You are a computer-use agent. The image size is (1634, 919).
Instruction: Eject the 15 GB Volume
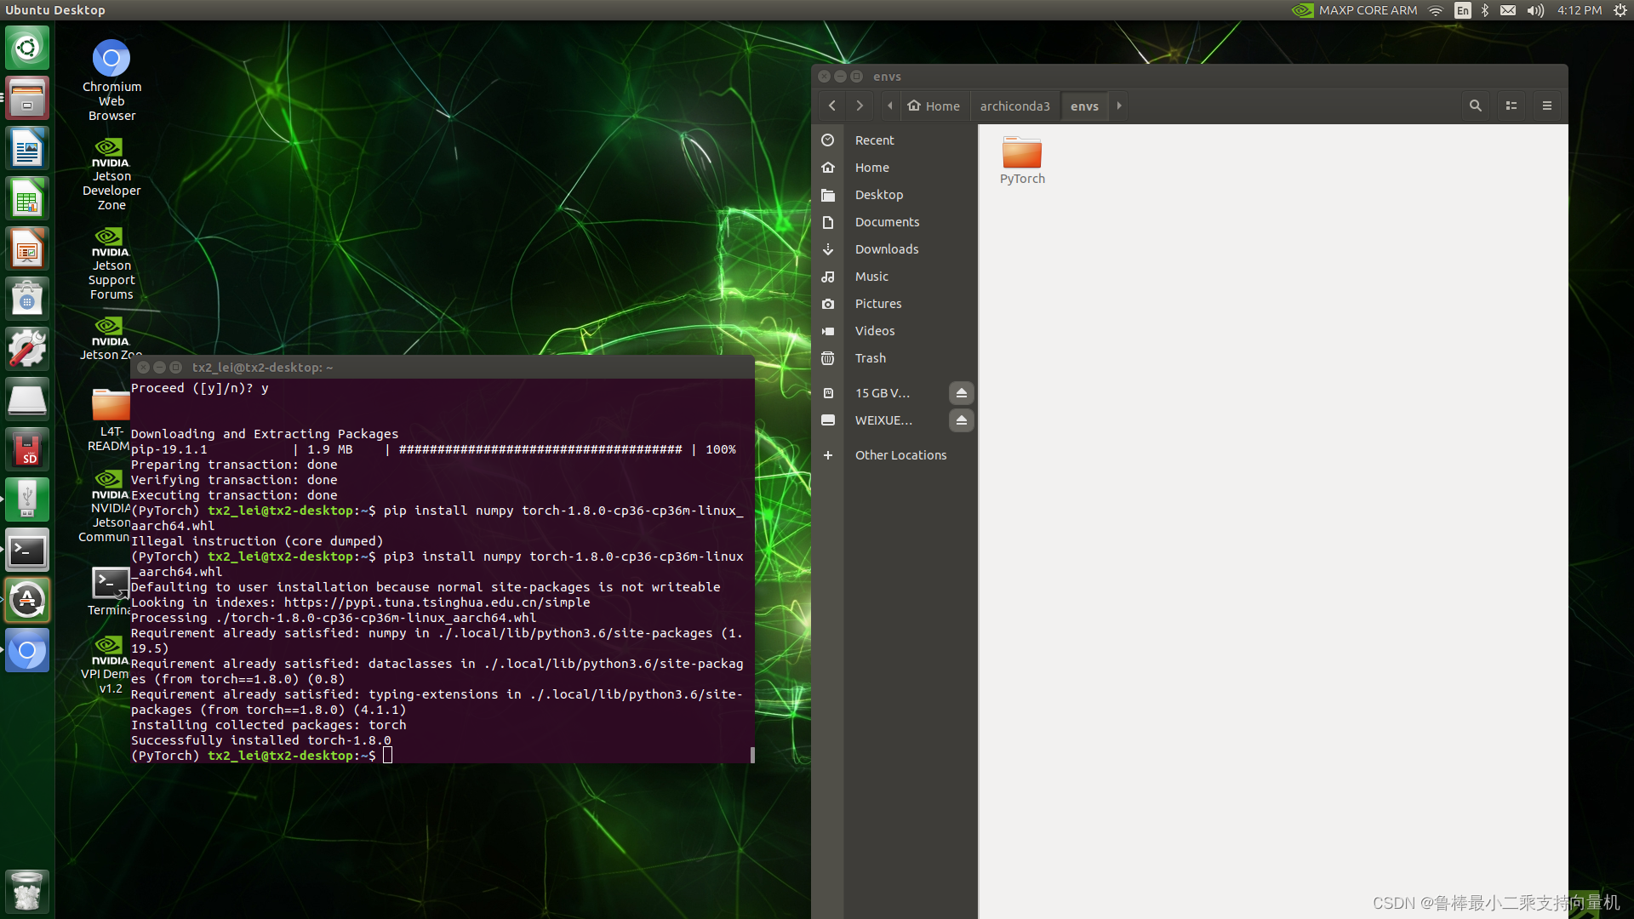961,393
